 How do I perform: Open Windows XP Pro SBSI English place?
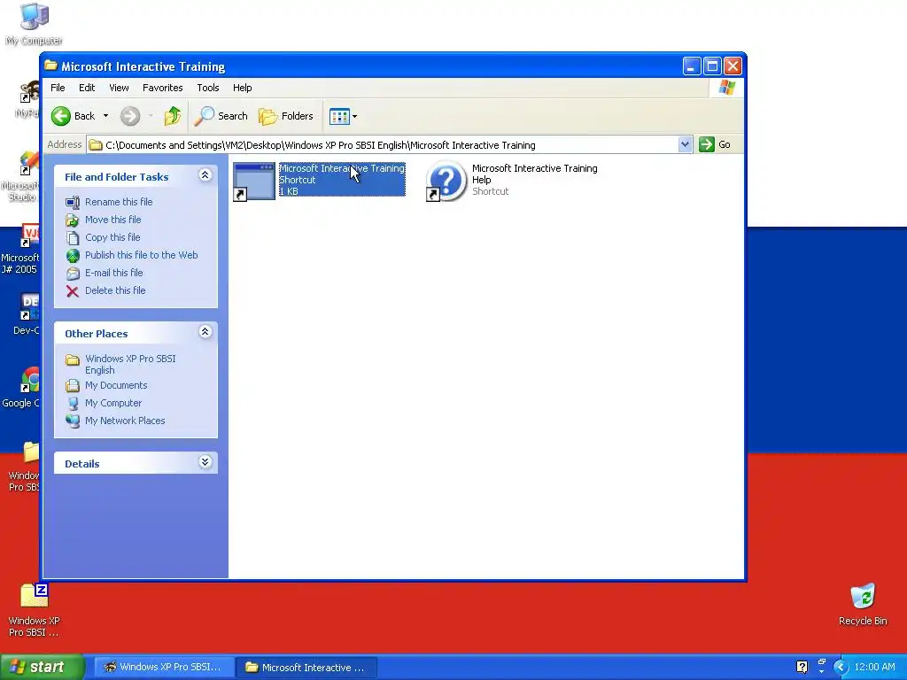coord(130,364)
